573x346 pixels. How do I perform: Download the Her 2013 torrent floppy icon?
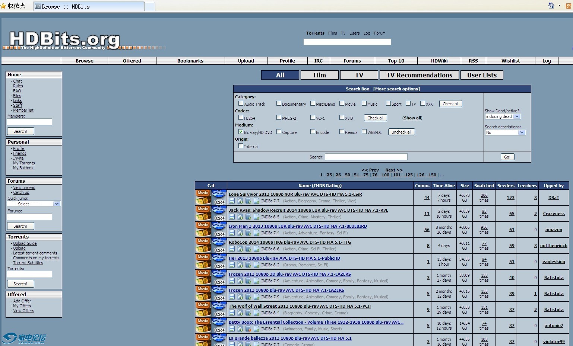[x=232, y=265]
